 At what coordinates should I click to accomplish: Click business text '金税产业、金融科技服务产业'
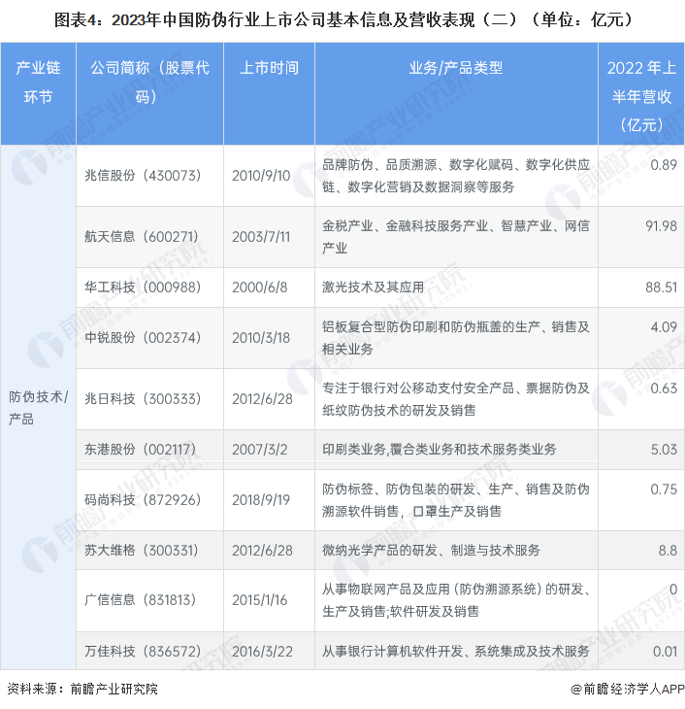click(x=405, y=226)
